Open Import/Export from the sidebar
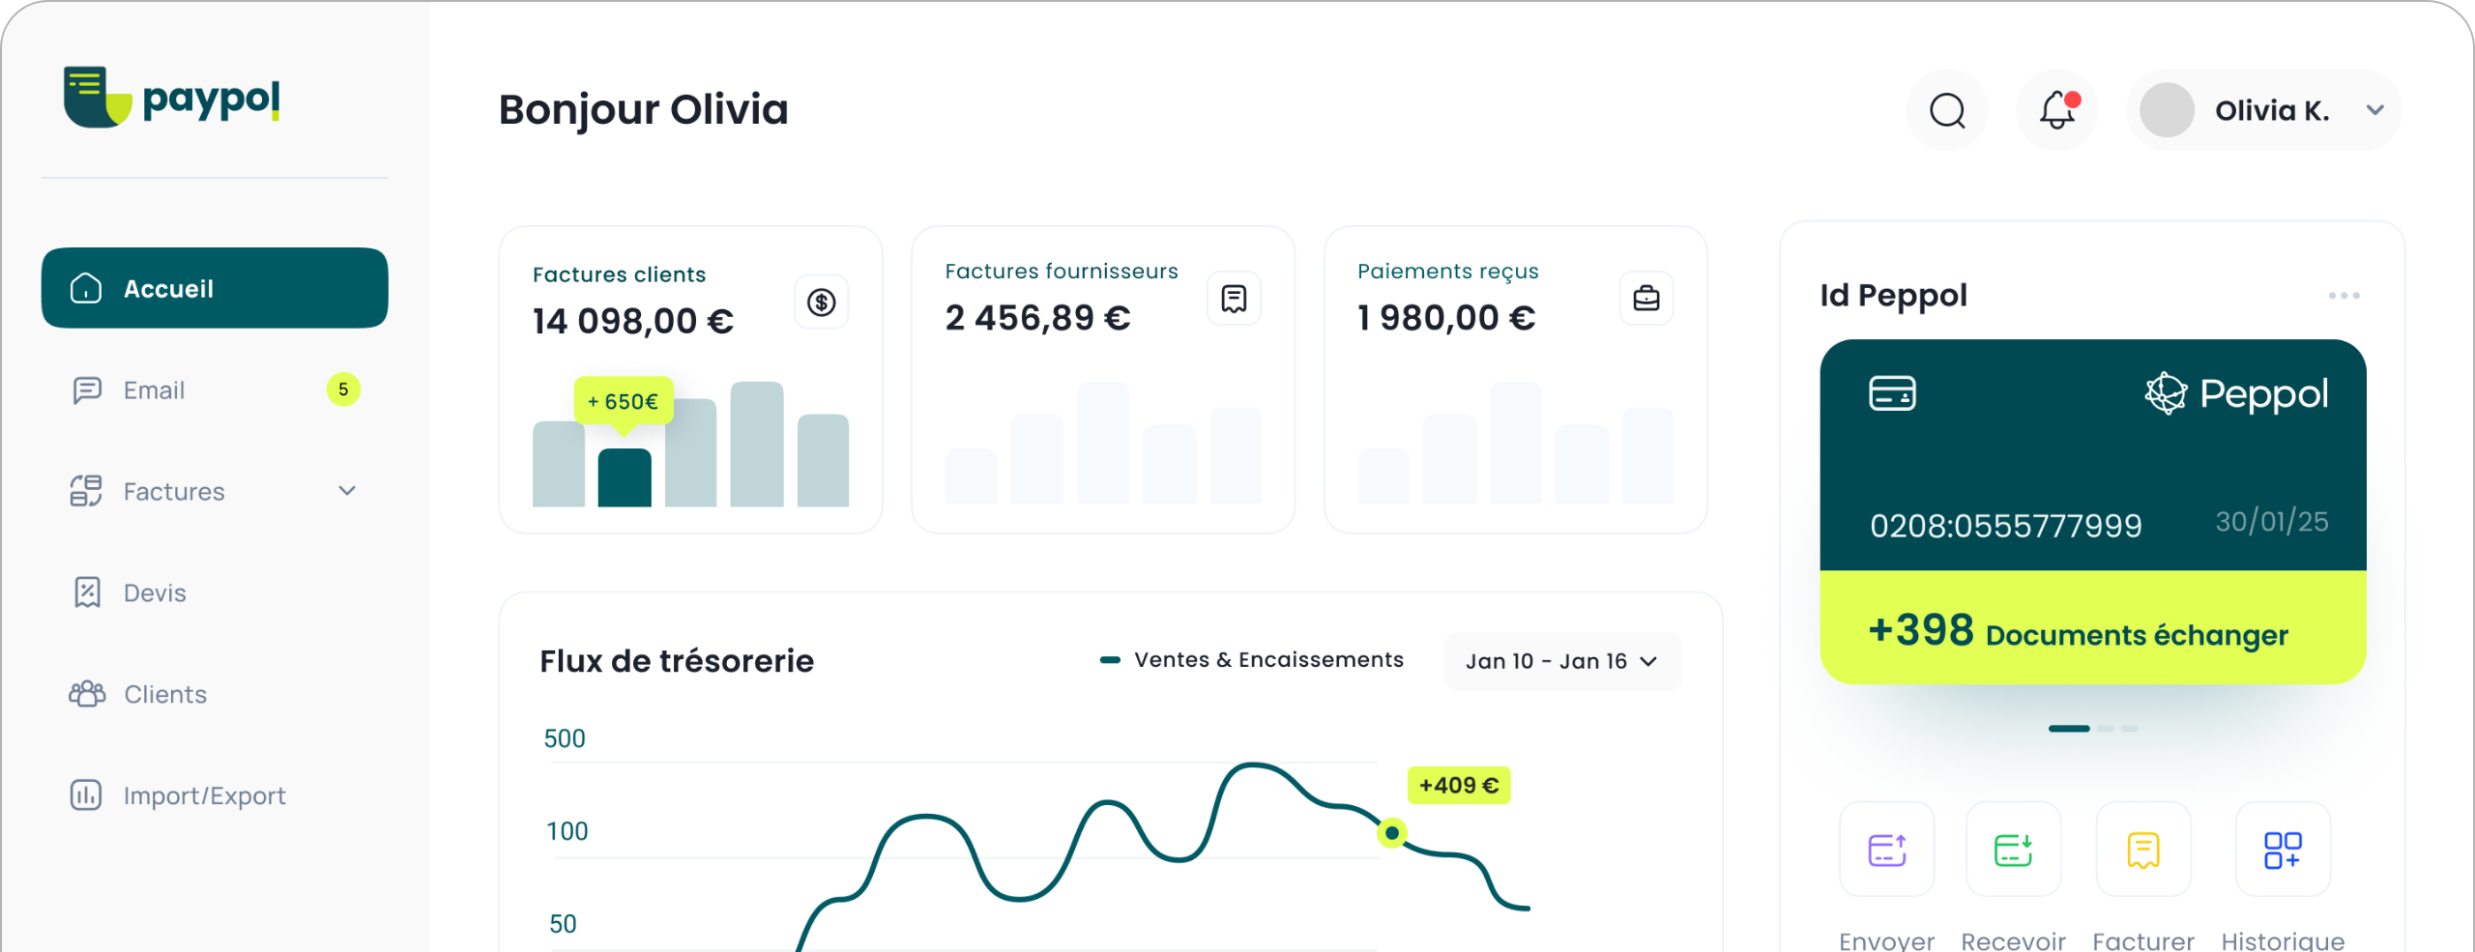2475x952 pixels. (204, 795)
